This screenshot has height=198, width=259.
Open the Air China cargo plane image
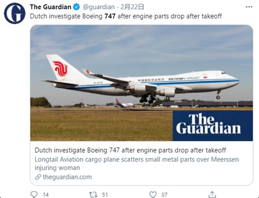[142, 83]
